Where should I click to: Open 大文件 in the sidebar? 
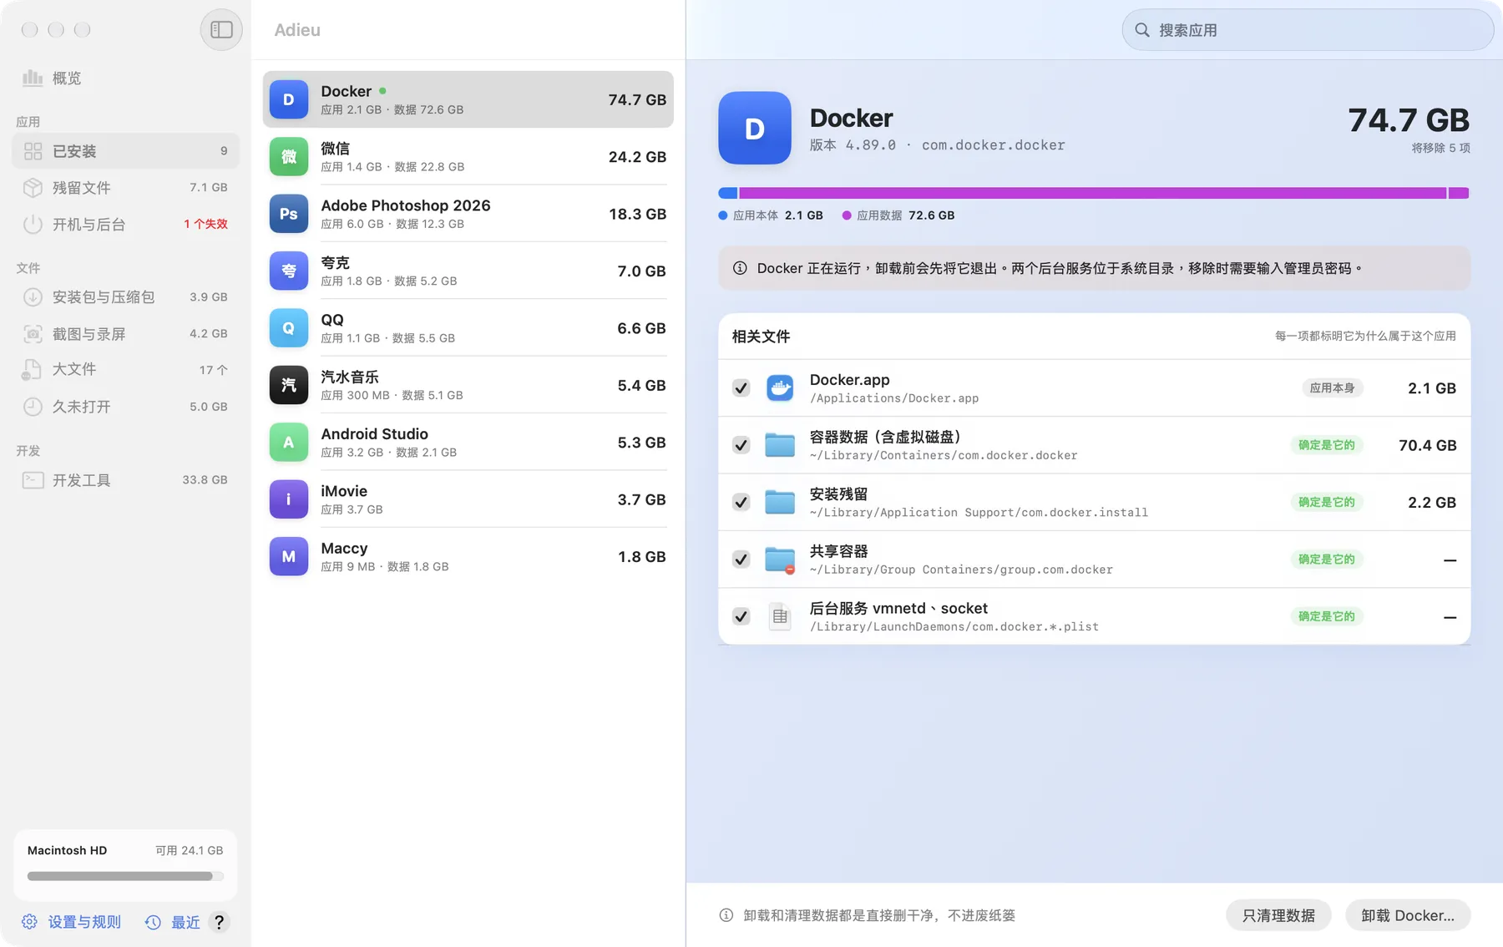tap(125, 370)
